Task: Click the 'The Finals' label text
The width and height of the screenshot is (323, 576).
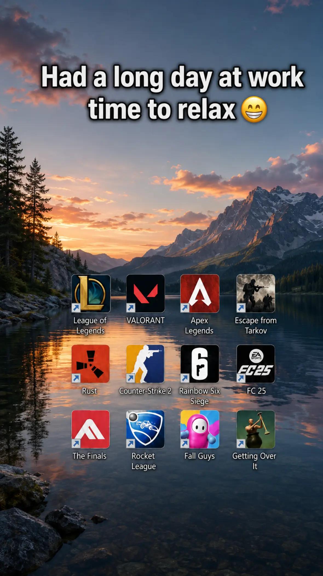Action: pyautogui.click(x=90, y=456)
